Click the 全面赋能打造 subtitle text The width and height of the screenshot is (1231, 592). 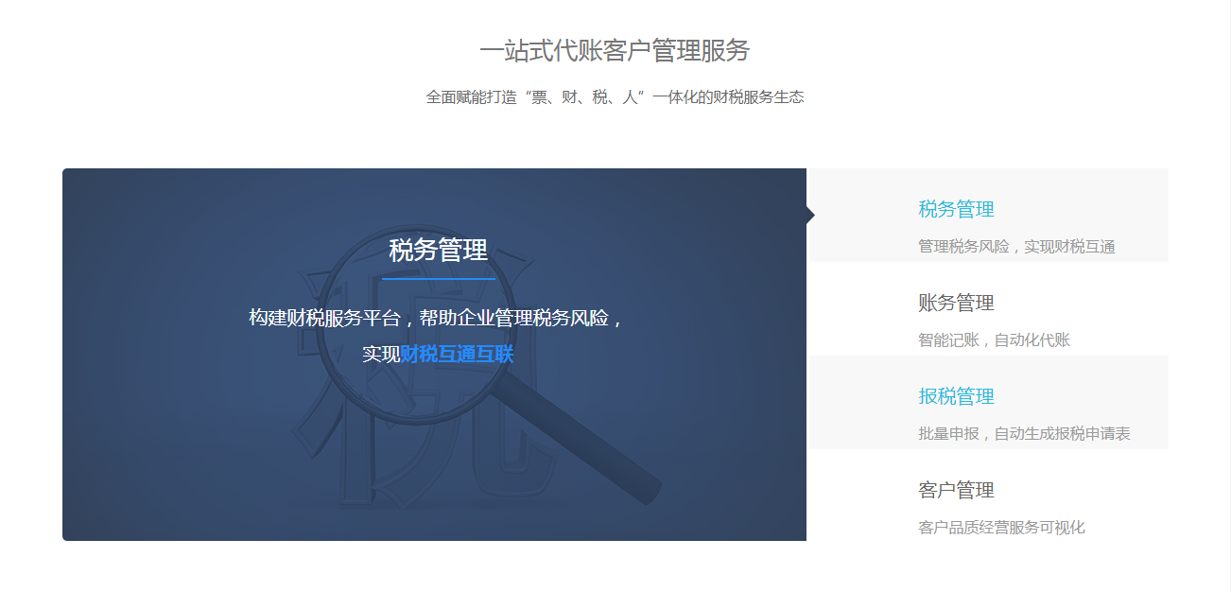point(615,96)
